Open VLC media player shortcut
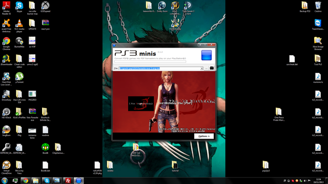The height and width of the screenshot is (184, 328). point(19,26)
